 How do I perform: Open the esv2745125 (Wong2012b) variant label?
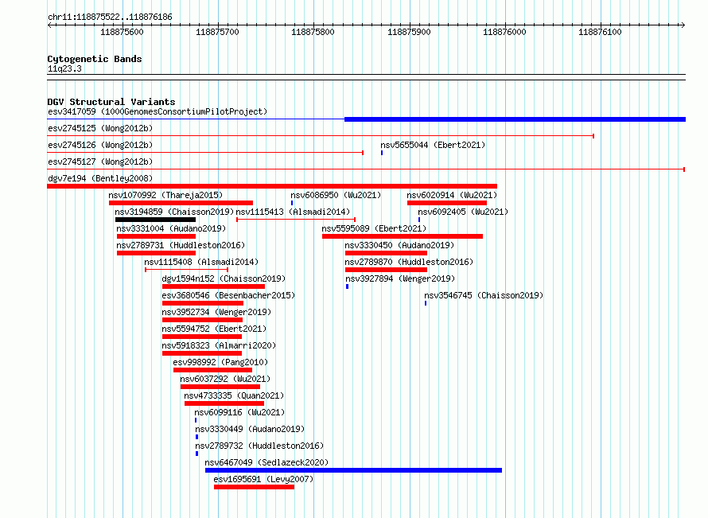pos(100,128)
